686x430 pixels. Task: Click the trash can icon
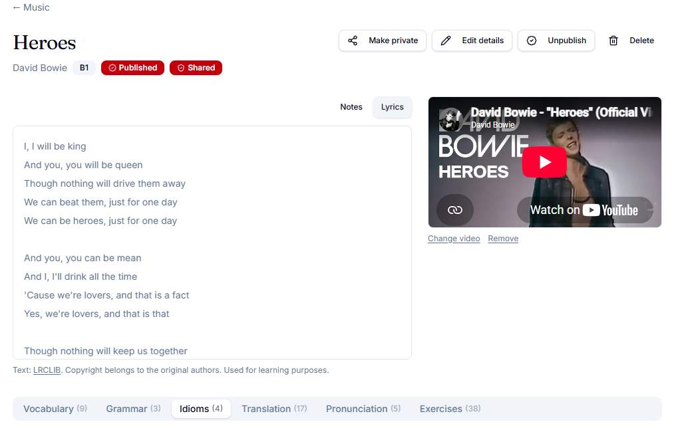pos(613,41)
